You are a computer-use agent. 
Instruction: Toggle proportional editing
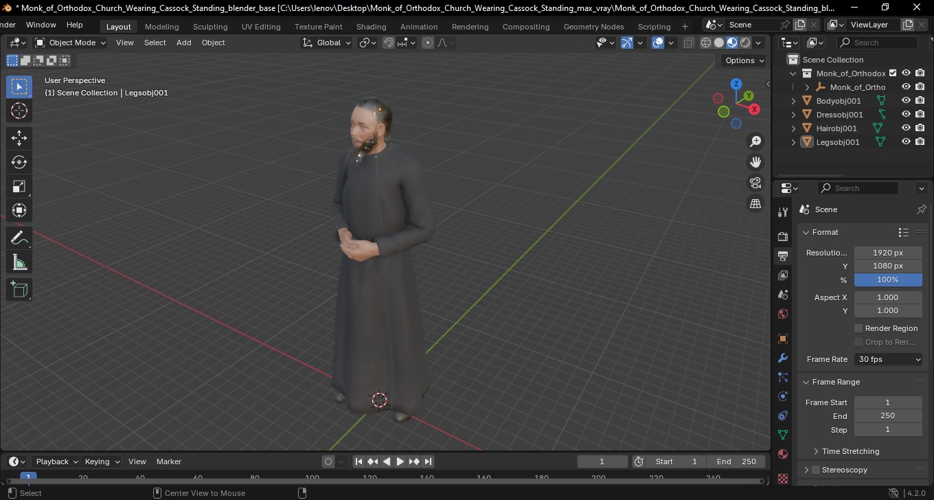(428, 43)
